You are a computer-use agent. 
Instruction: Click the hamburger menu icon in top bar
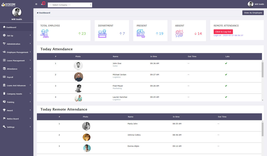[x=36, y=4]
